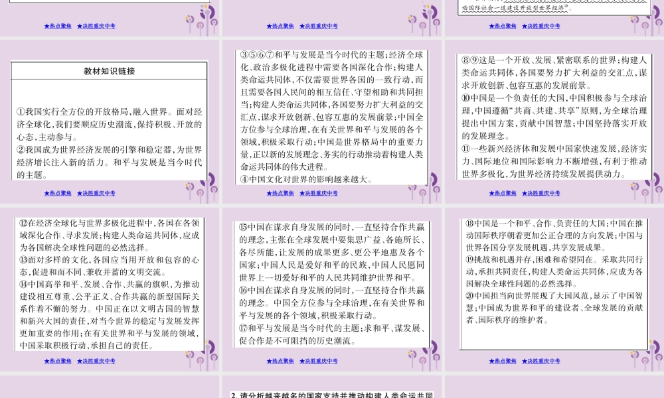Open the 热点聚焦 link on 教材知识链接 slide
This screenshot has height=398, width=664.
58,193
